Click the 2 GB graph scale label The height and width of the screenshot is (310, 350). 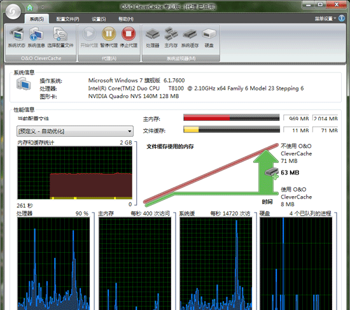point(126,143)
